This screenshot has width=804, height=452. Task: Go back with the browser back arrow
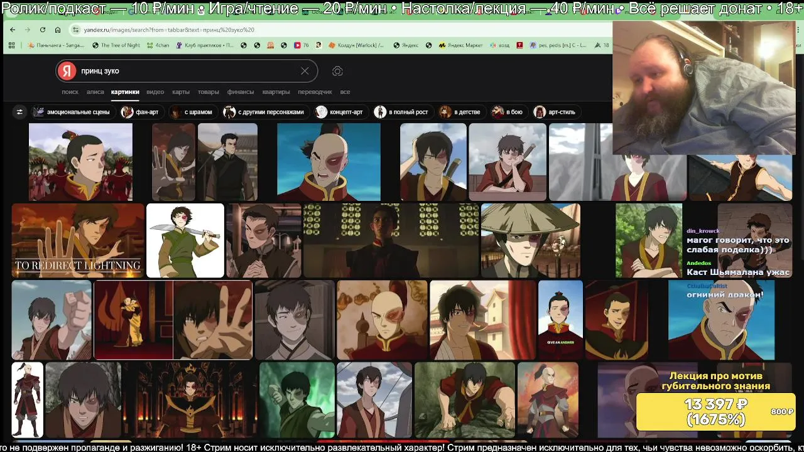(x=13, y=30)
